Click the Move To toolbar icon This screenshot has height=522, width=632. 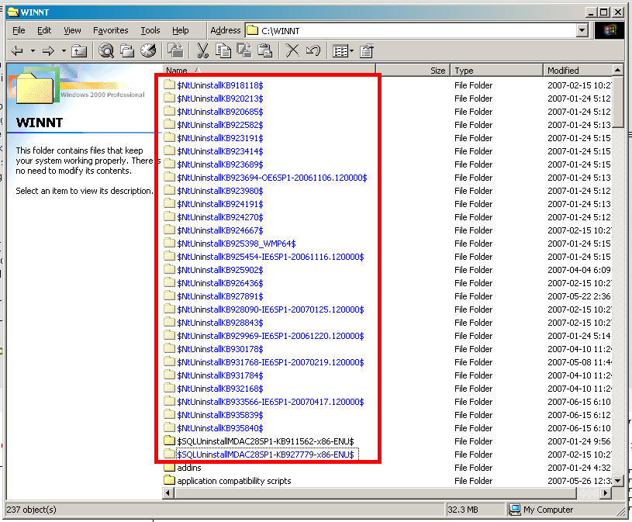[176, 50]
